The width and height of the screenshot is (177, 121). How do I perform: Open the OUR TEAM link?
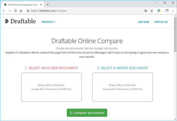(x=144, y=22)
